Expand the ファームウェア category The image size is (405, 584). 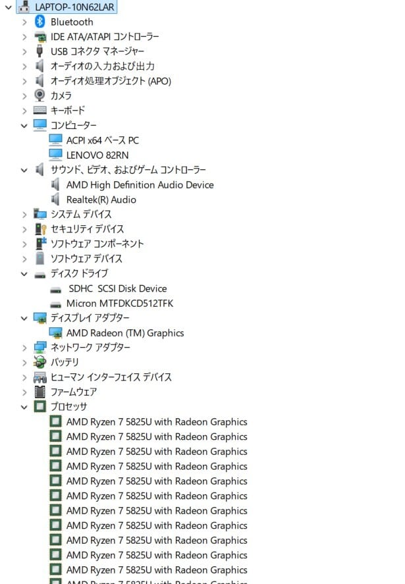(x=24, y=392)
